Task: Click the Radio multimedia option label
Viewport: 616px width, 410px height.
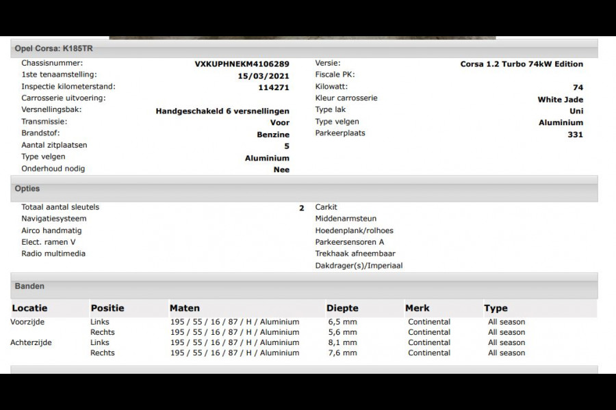Action: point(52,253)
